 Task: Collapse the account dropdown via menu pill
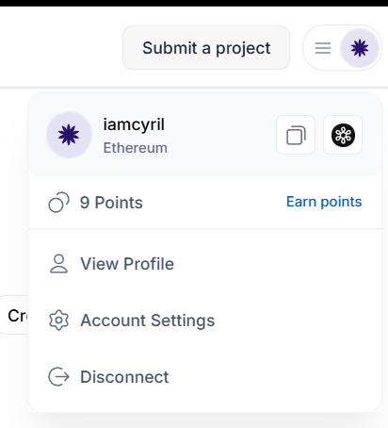tap(342, 48)
